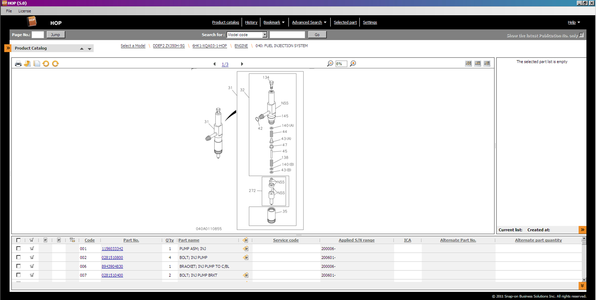Expand the Bookmark dropdown menu

point(283,22)
